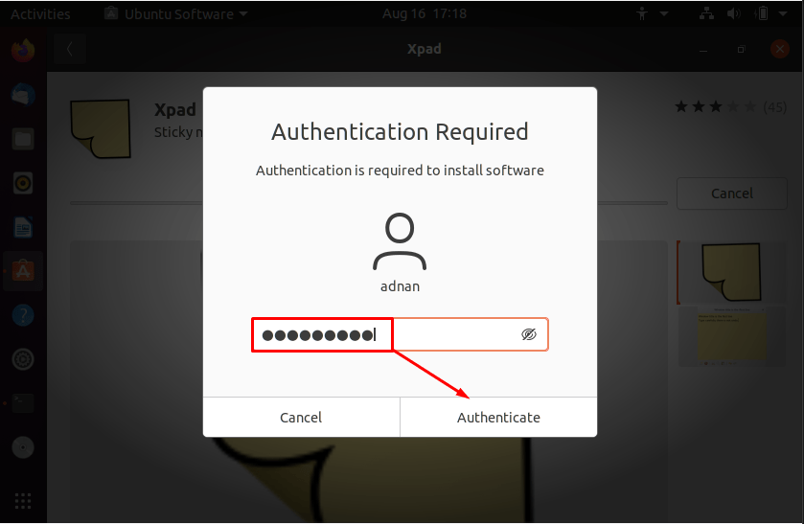Click the network status icon
The width and height of the screenshot is (804, 524).
click(x=706, y=13)
